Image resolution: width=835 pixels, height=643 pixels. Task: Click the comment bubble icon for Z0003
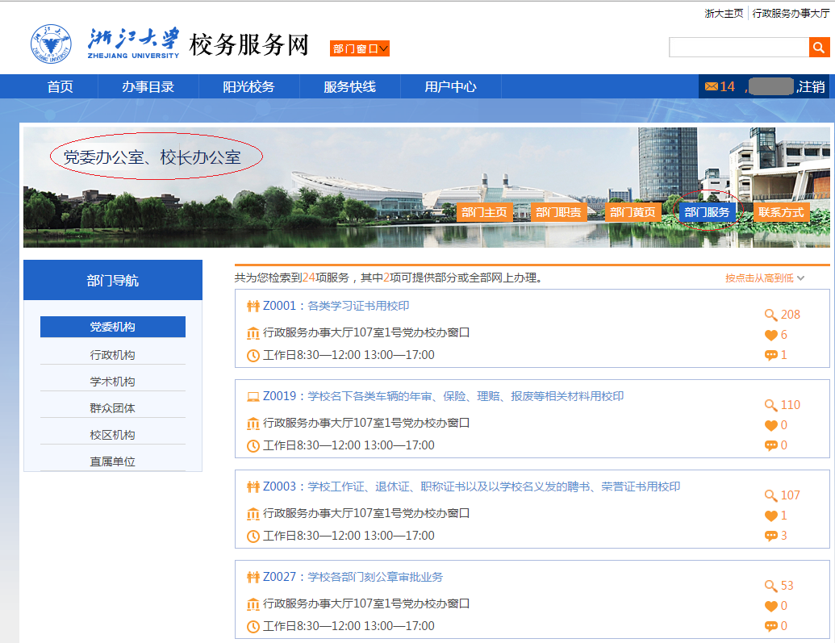[x=770, y=536]
